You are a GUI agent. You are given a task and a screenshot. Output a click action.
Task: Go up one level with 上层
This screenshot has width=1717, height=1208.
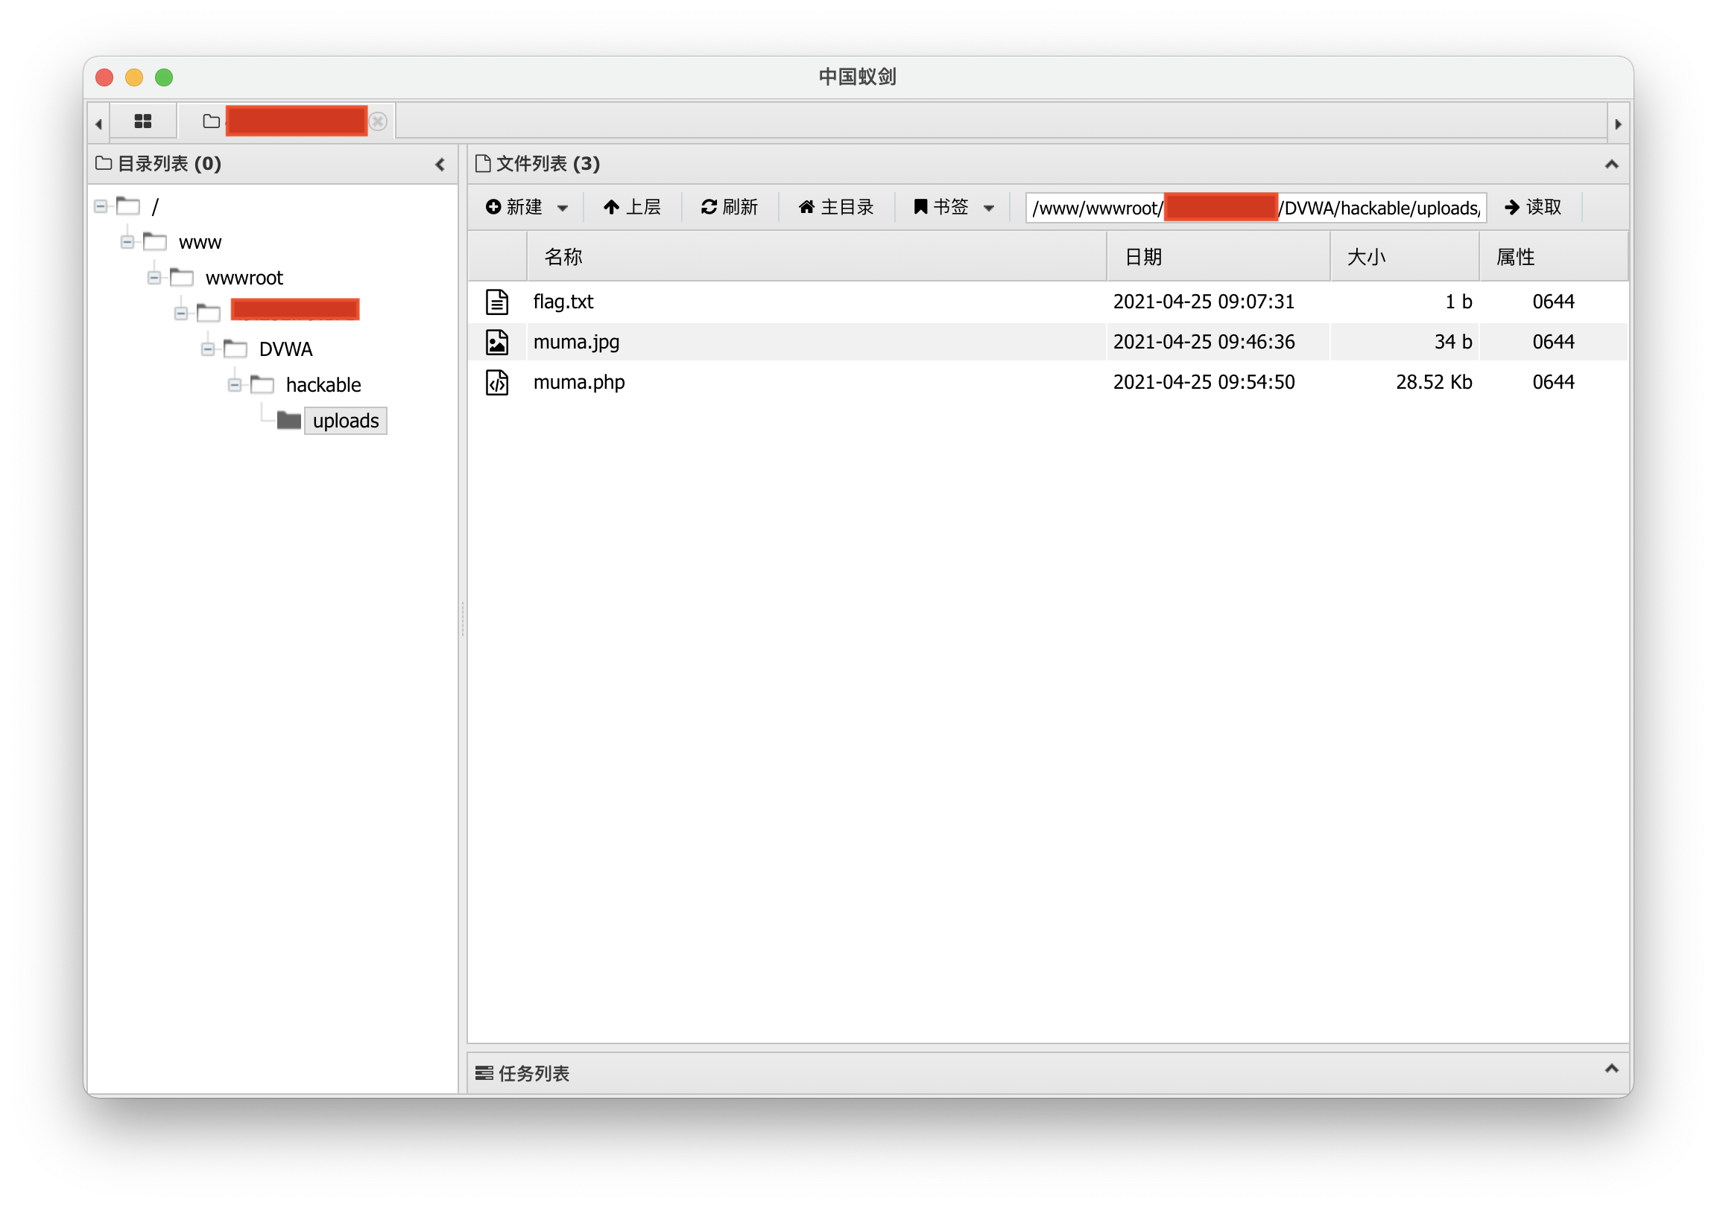tap(632, 207)
